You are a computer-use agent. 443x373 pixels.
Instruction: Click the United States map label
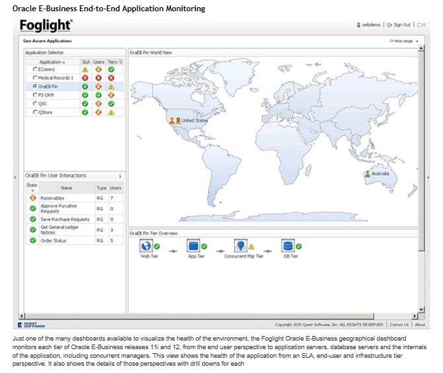pyautogui.click(x=194, y=120)
